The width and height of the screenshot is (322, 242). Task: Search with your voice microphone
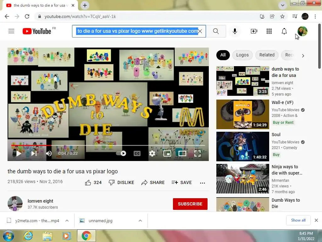click(235, 31)
